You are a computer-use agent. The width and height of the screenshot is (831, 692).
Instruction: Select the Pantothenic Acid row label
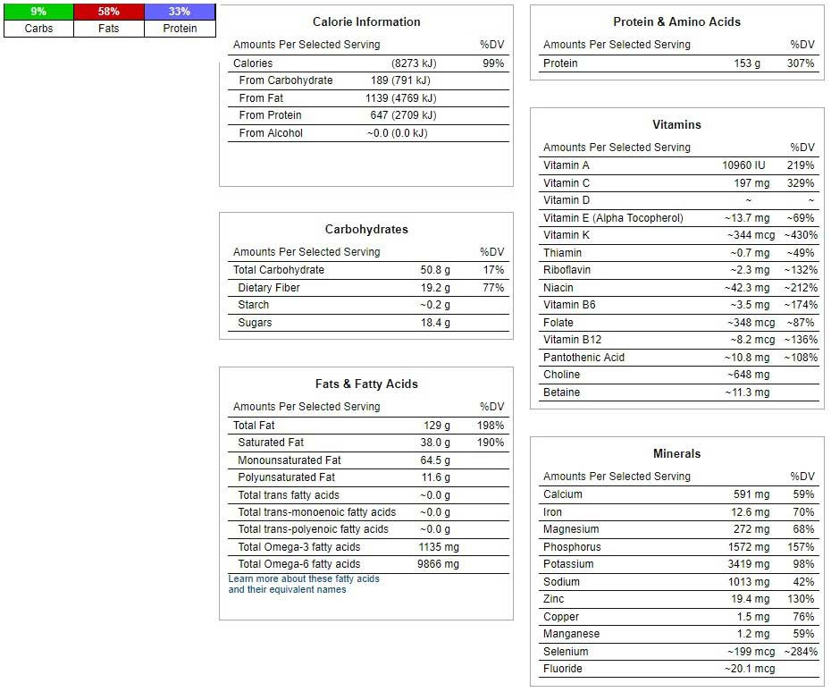tap(583, 358)
